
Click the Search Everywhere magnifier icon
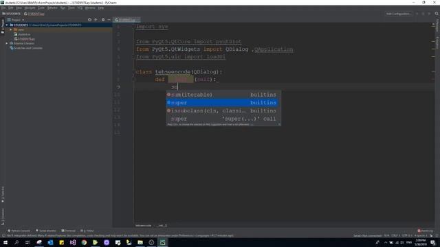click(437, 14)
